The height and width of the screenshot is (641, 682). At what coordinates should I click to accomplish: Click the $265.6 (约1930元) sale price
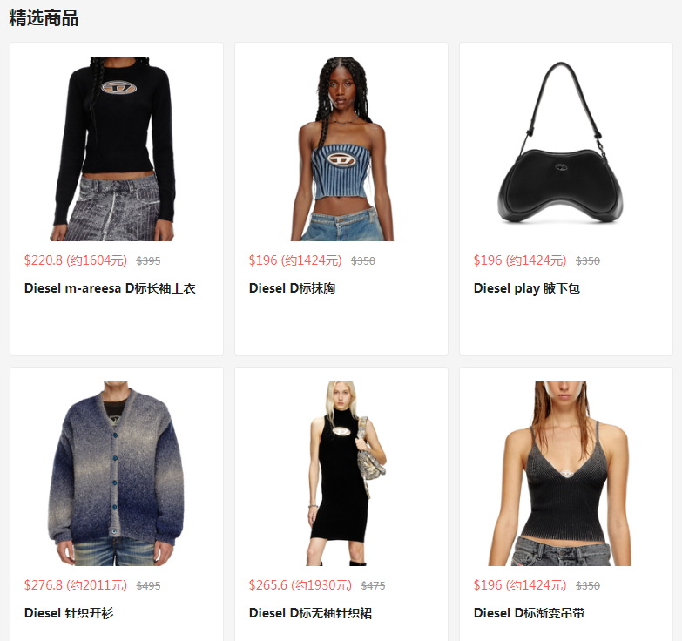300,585
